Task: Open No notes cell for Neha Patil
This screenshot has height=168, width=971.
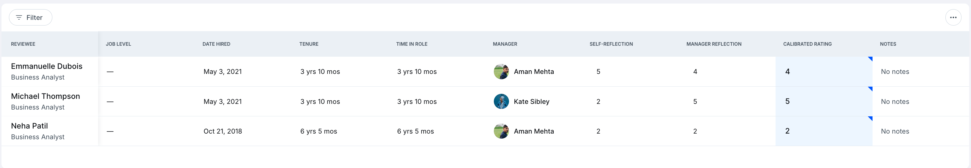Action: pyautogui.click(x=895, y=131)
